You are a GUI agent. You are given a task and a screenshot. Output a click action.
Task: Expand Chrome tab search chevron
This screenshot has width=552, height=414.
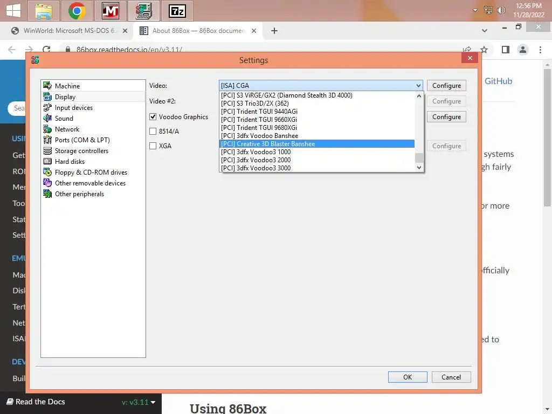tap(485, 31)
